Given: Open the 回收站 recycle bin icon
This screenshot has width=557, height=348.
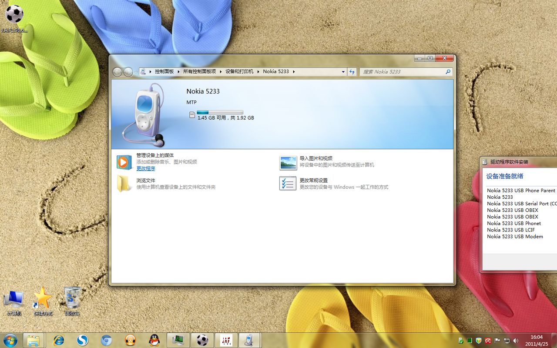Looking at the screenshot, I should [72, 300].
